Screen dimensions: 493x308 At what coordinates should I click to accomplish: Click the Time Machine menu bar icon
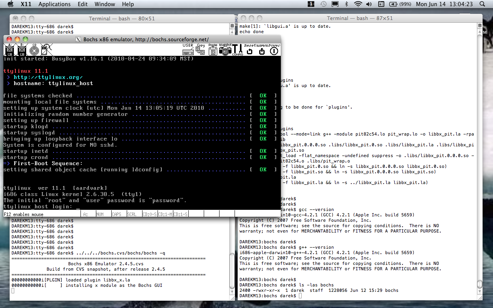pos(323,4)
